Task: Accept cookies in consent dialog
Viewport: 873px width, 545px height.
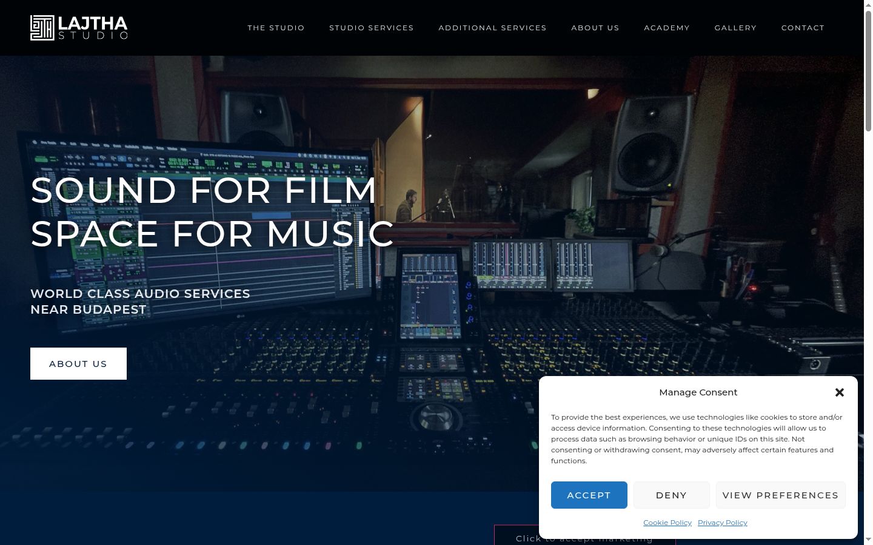Action: [589, 495]
